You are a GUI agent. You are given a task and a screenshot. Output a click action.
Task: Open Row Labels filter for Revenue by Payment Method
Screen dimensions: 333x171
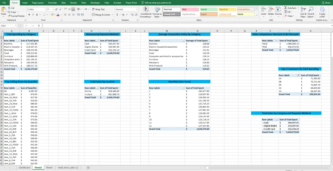(97, 41)
